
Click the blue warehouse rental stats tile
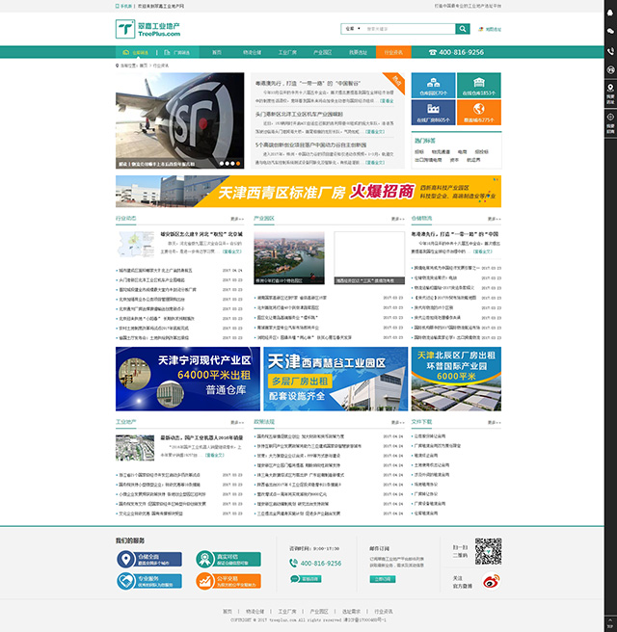pyautogui.click(x=433, y=87)
